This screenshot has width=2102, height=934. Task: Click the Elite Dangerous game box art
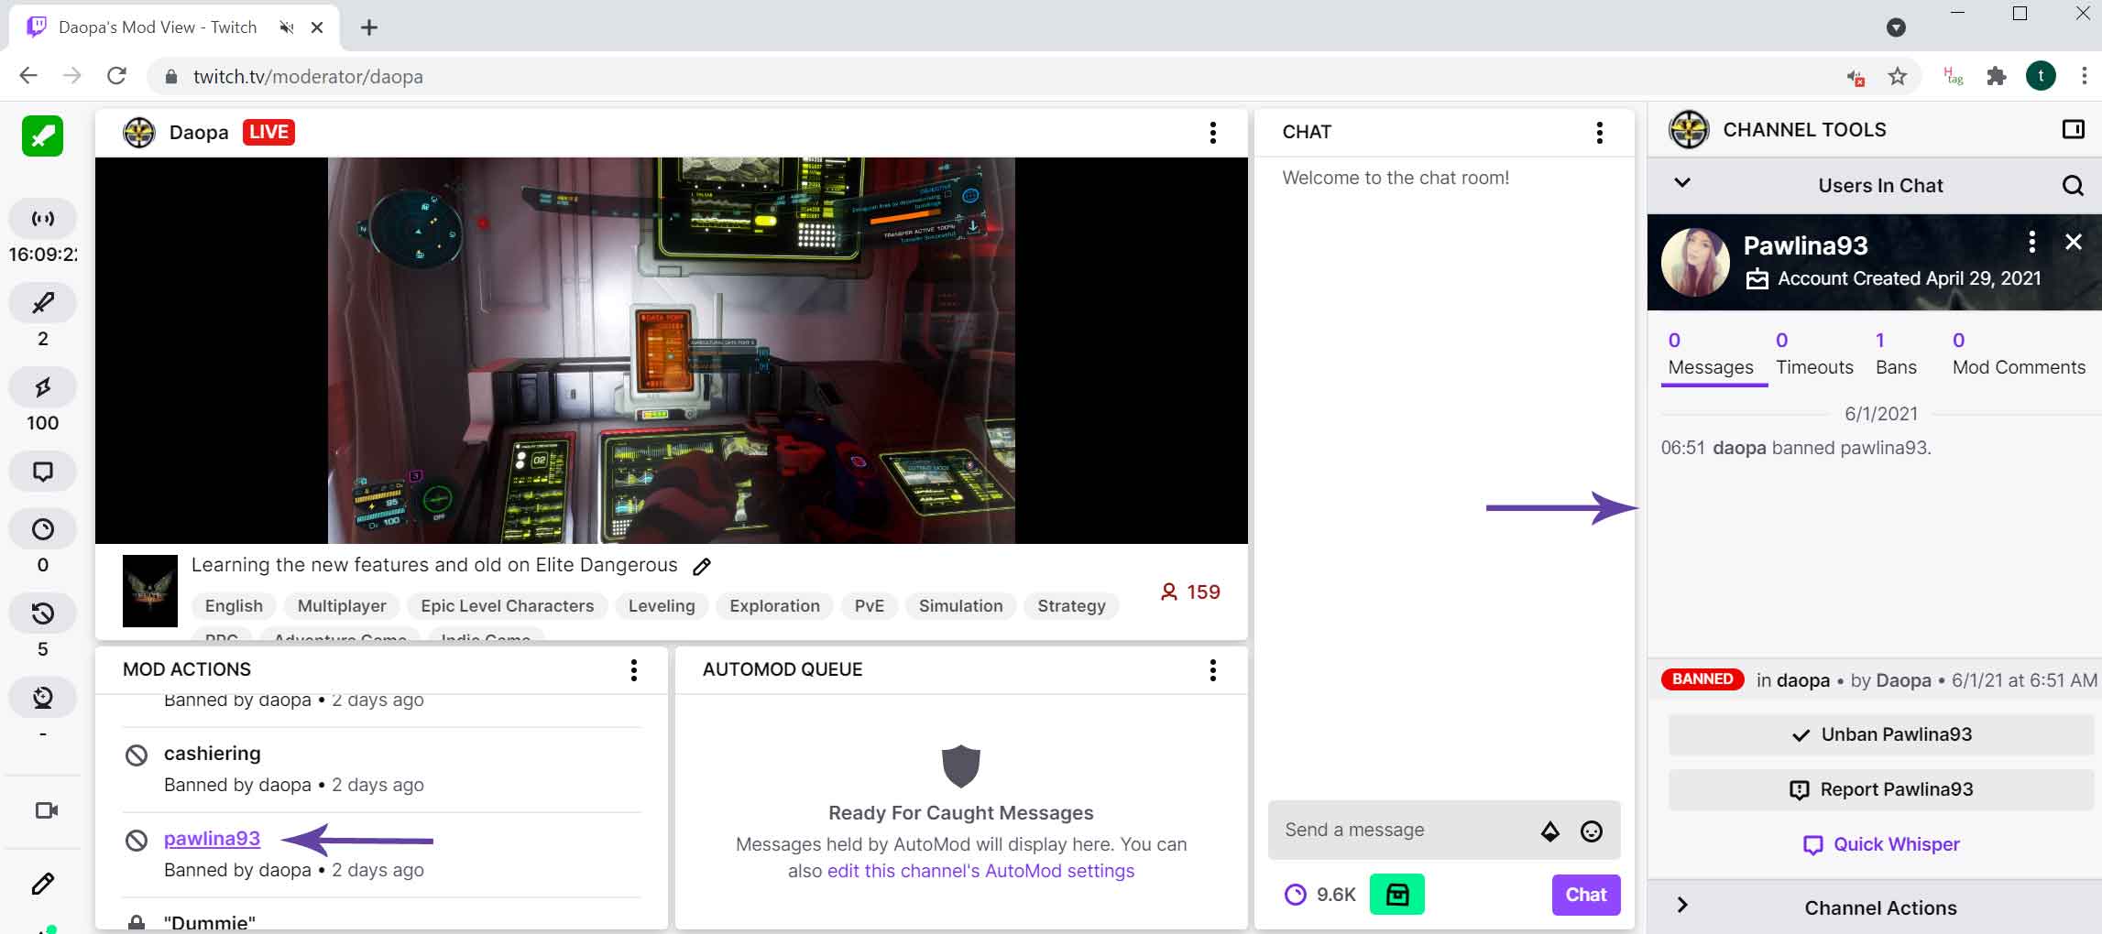pos(149,592)
